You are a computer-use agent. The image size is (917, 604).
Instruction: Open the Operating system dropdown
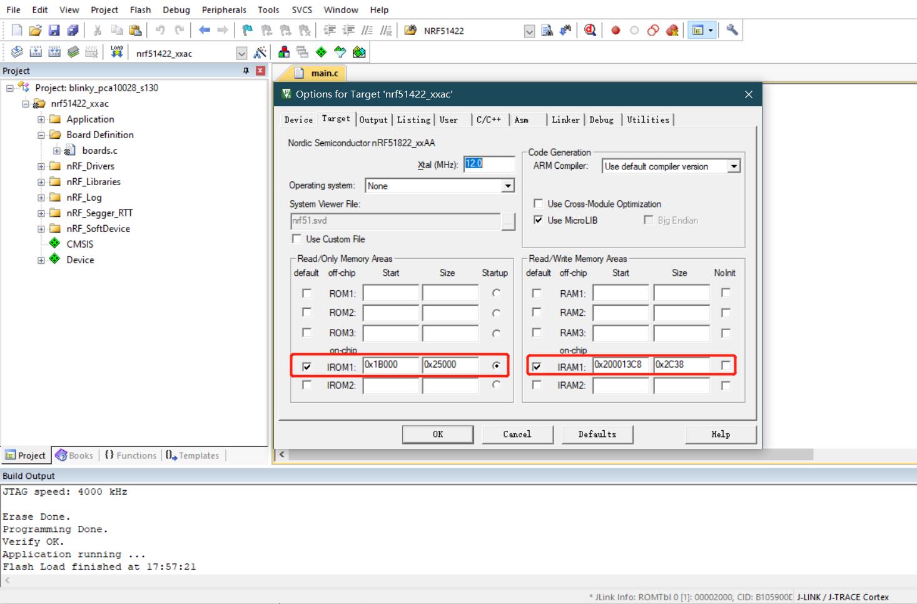[508, 186]
